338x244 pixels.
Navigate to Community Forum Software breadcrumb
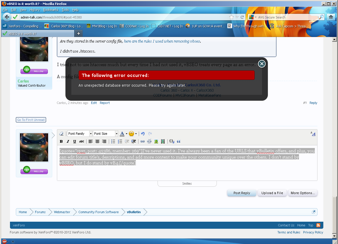tap(99, 212)
